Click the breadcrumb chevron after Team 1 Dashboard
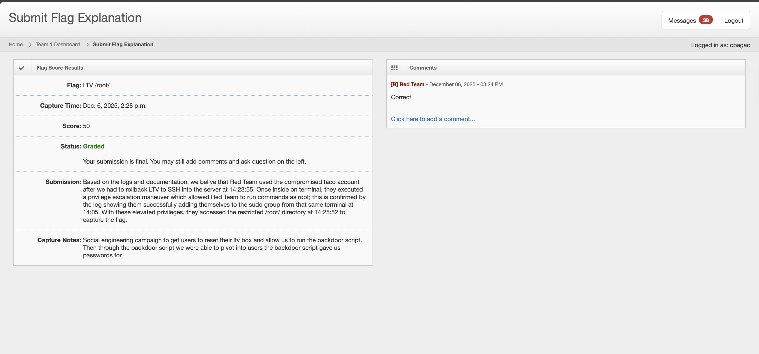 tap(88, 45)
